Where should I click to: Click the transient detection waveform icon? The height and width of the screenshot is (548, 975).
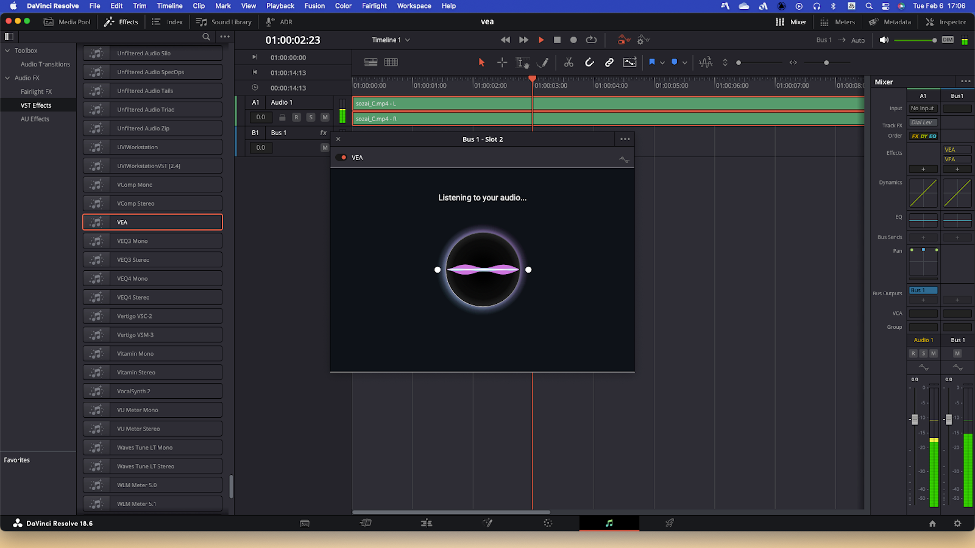[706, 62]
